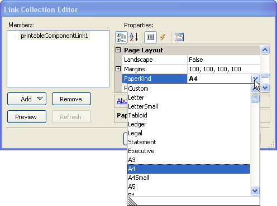Click the dialog window resize grip
The image size is (277, 206).
(271, 145)
